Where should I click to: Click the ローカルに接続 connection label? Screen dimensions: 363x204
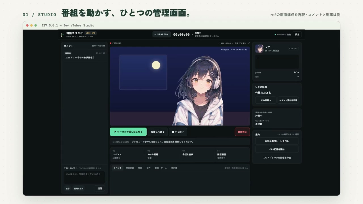point(284,35)
